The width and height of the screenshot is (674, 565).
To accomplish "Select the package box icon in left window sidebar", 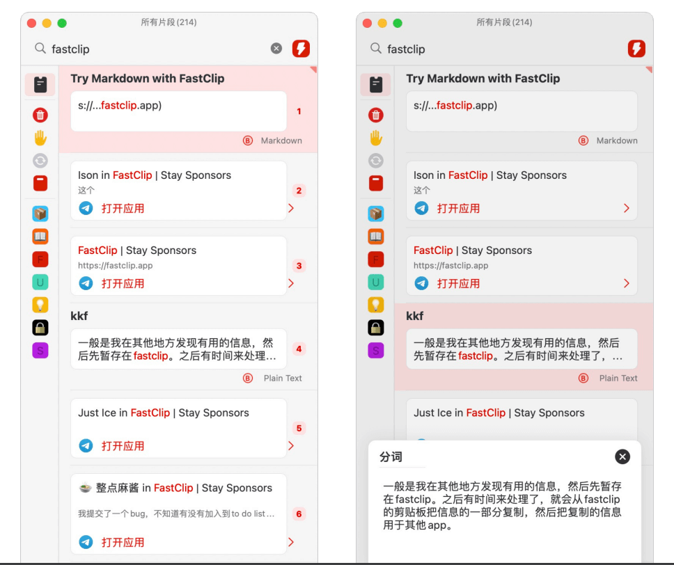I will pyautogui.click(x=40, y=214).
